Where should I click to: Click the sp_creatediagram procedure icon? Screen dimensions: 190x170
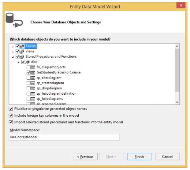pos(33,83)
